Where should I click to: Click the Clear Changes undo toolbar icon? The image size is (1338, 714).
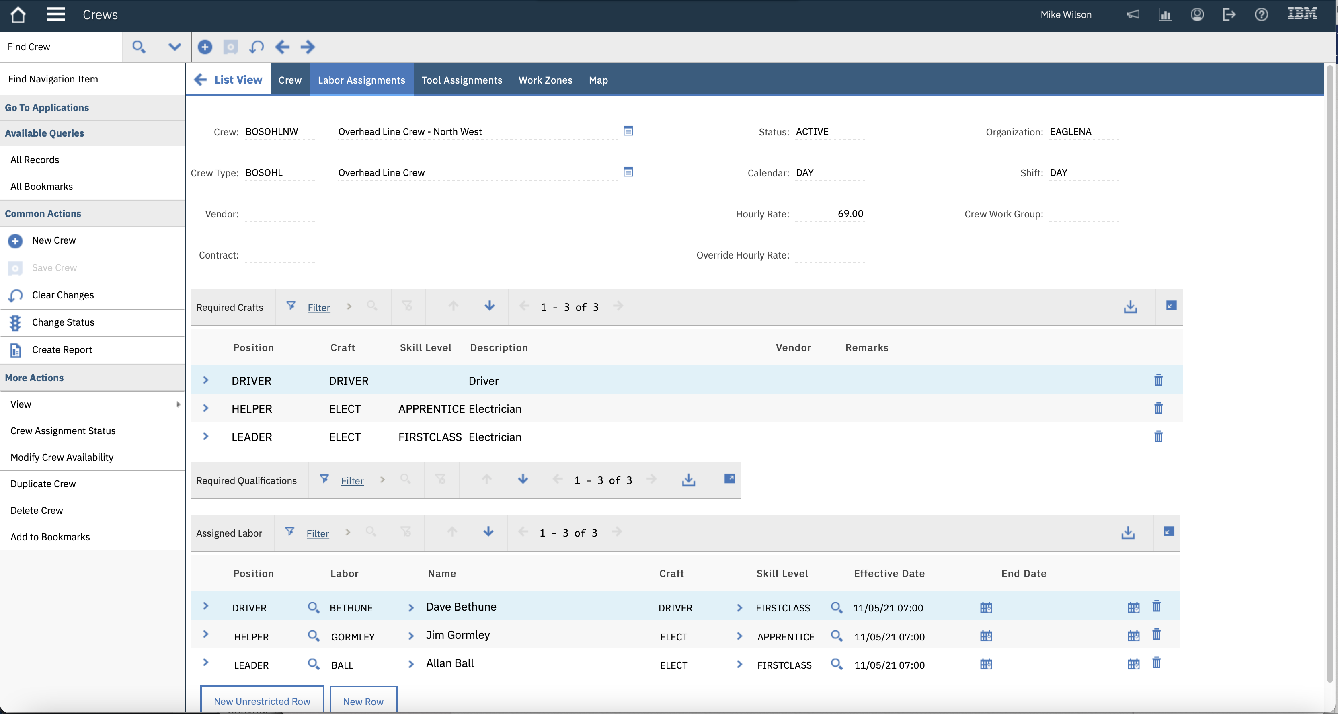(257, 47)
